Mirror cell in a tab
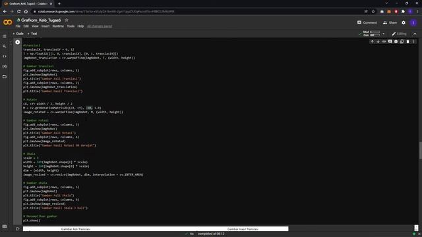Image resolution: width=422 pixels, height=237 pixels. (402, 41)
